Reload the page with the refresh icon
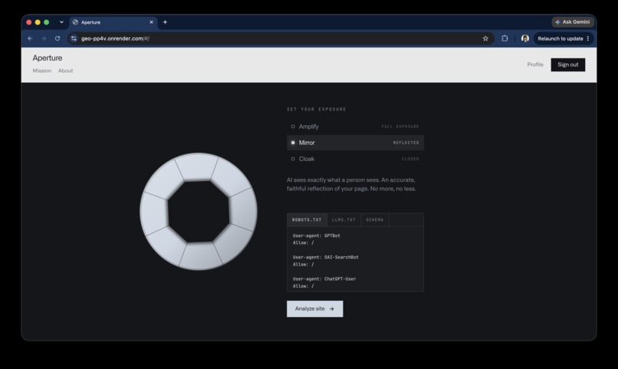 pos(58,38)
